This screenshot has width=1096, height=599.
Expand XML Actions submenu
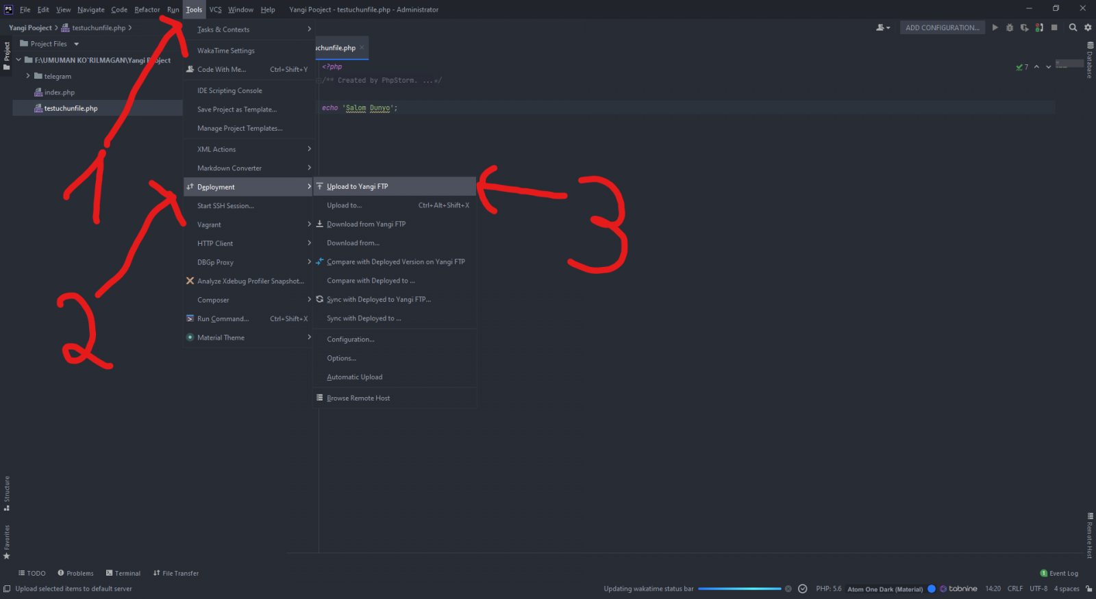coord(249,149)
